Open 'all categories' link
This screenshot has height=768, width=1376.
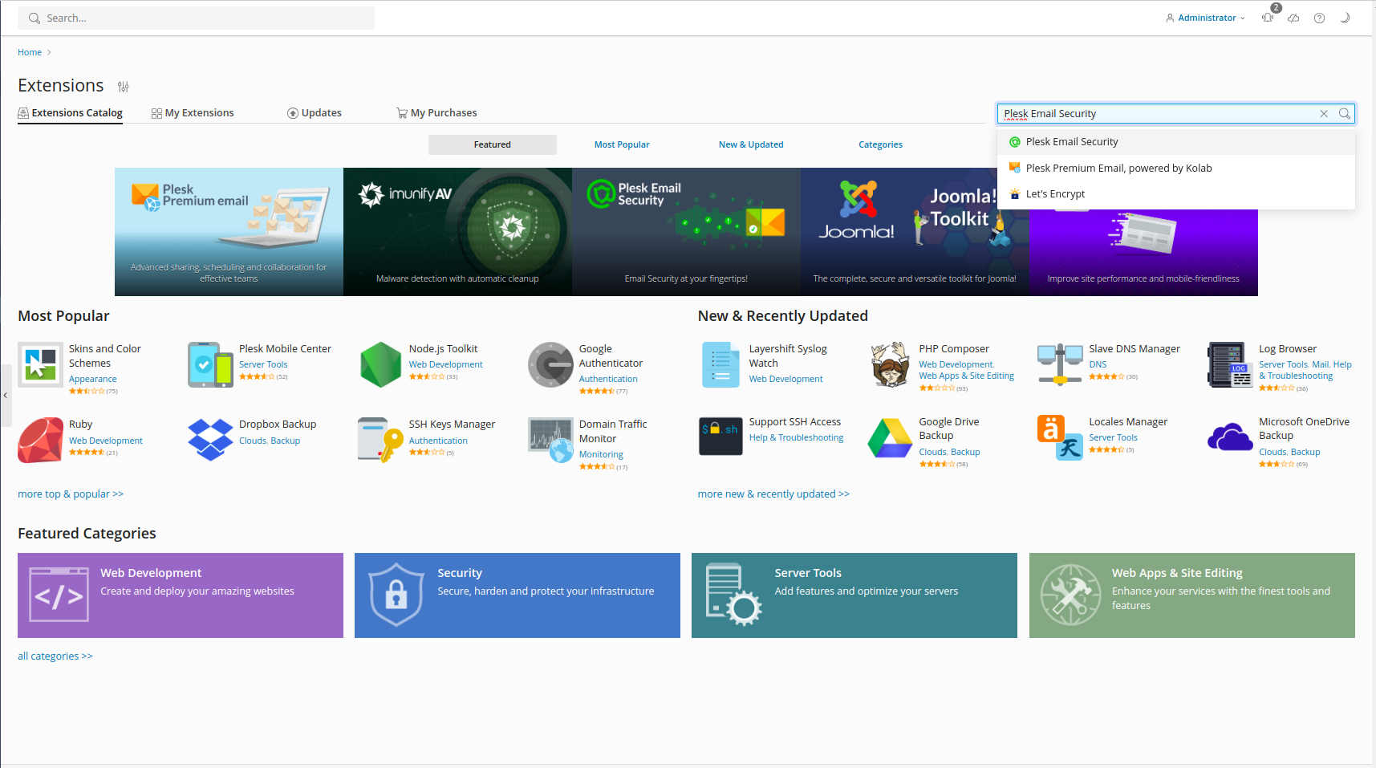pos(55,656)
